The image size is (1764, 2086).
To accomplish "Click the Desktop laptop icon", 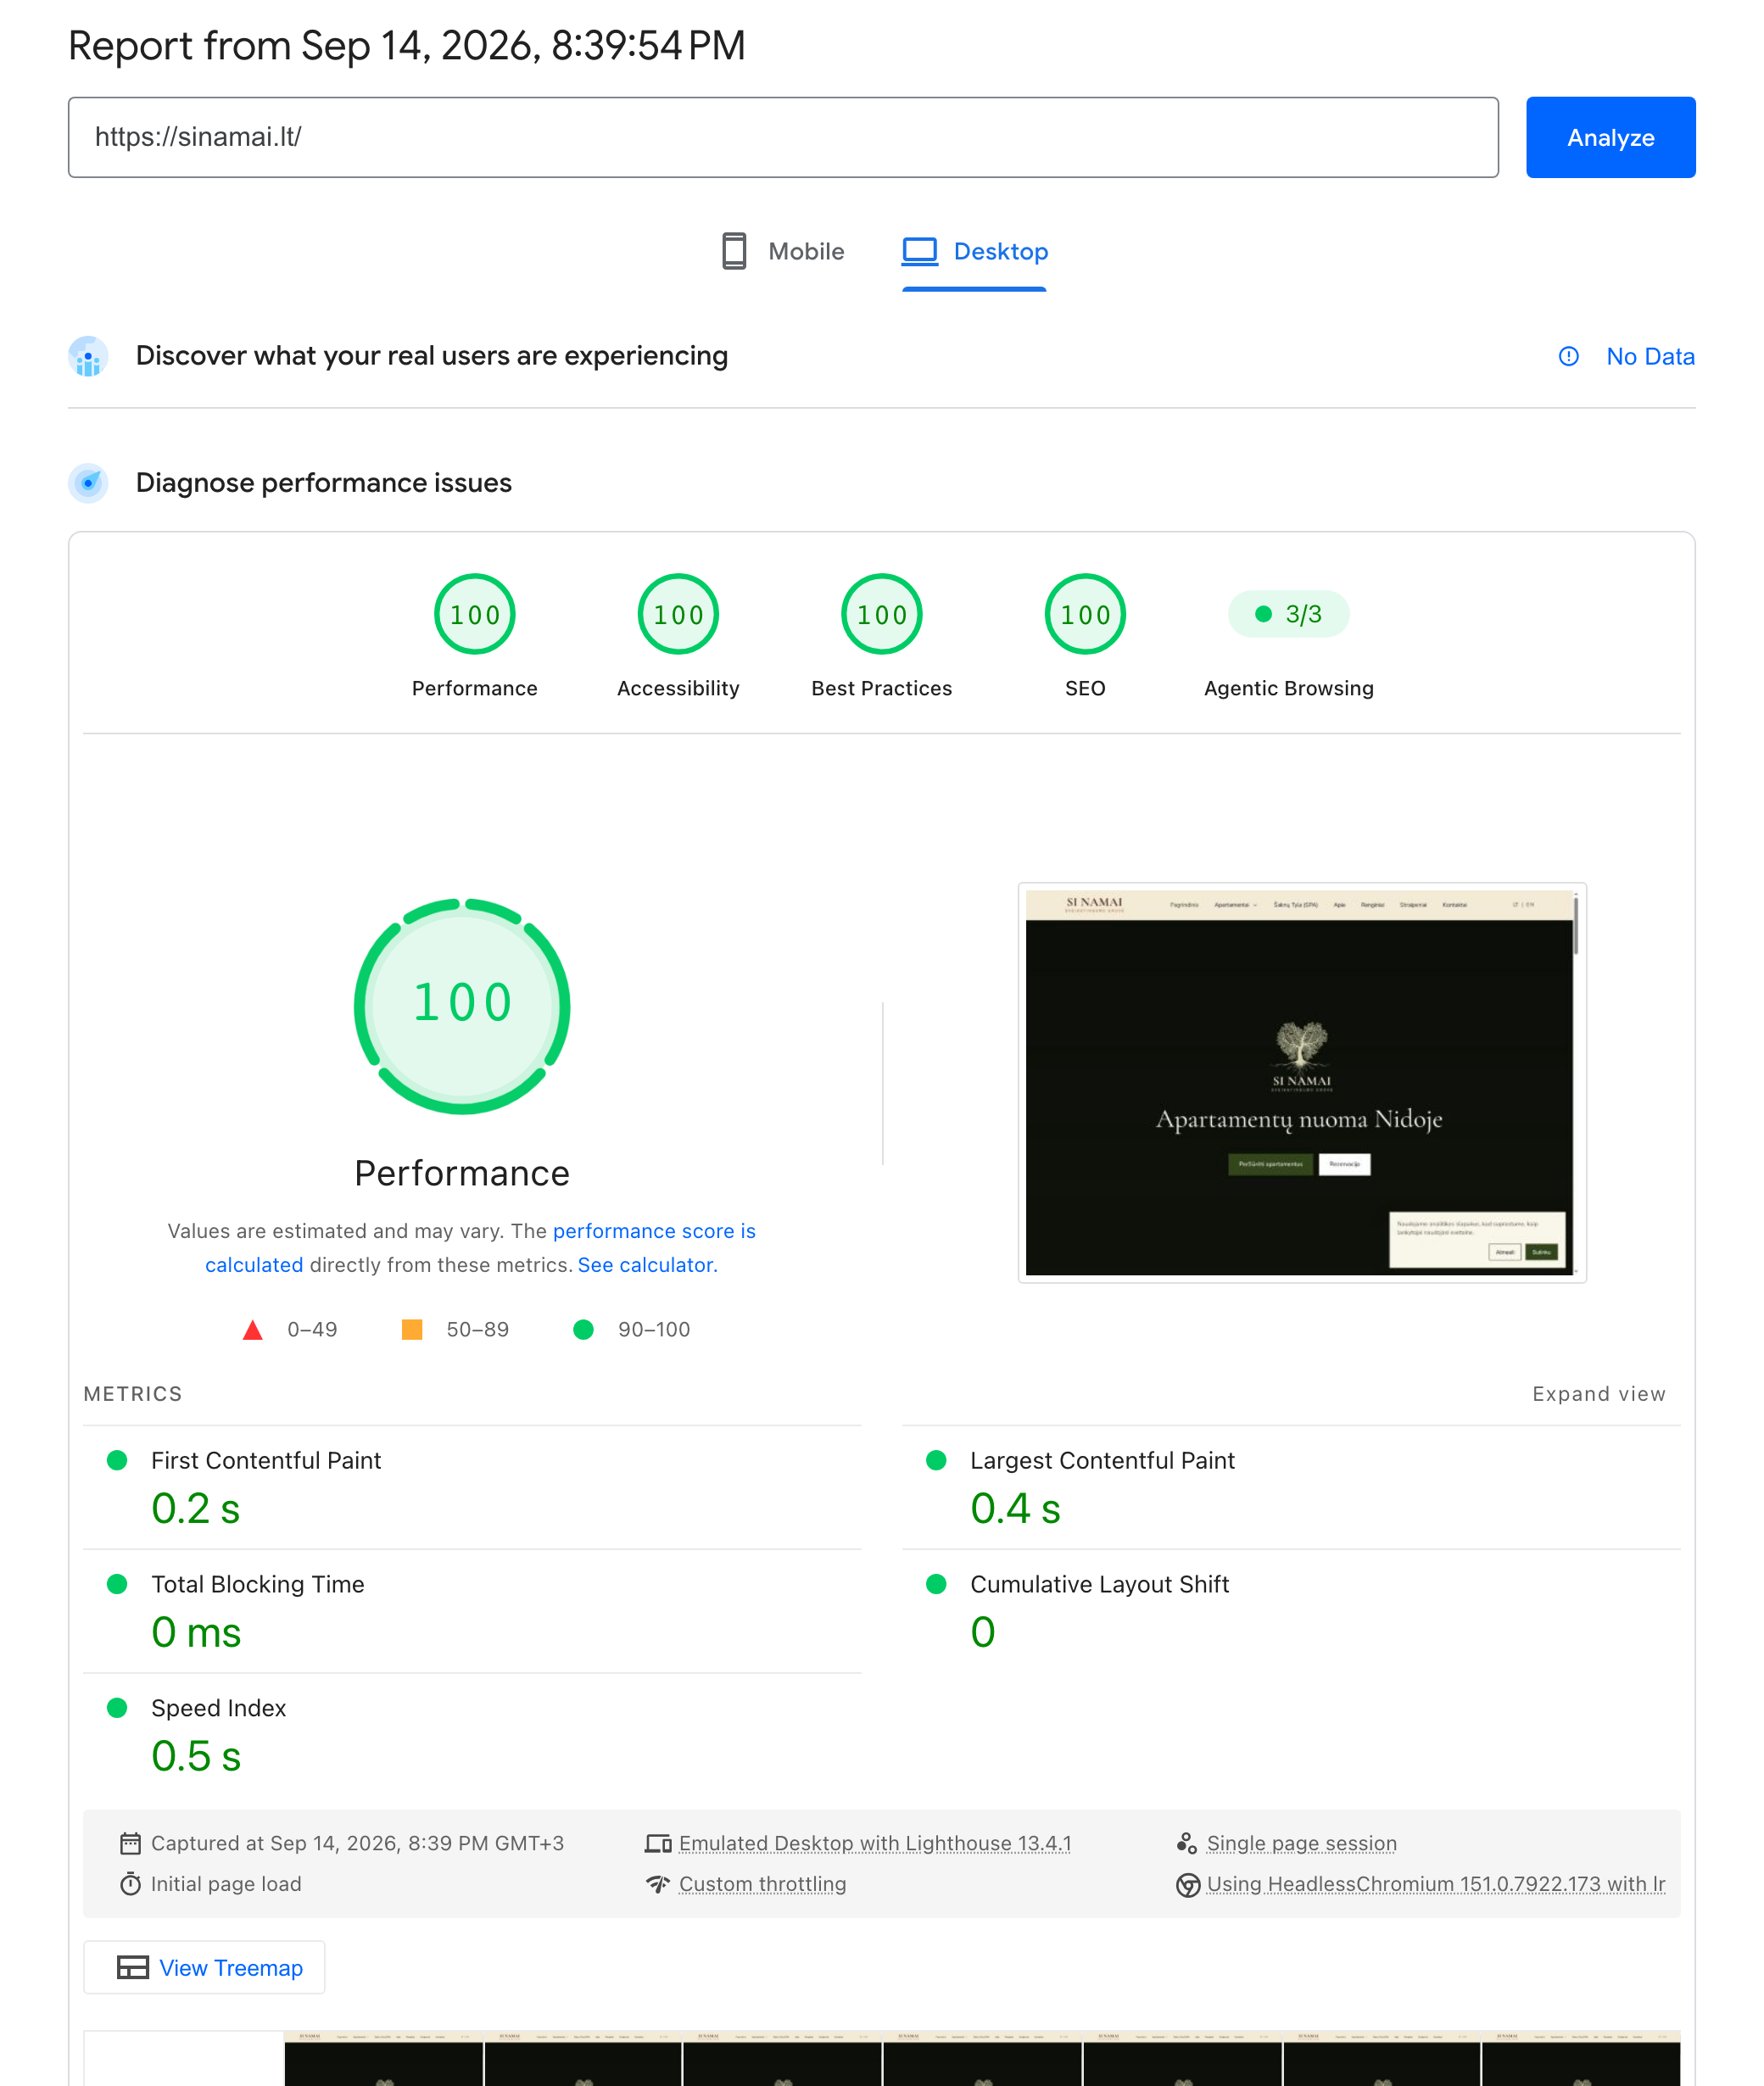I will click(919, 251).
